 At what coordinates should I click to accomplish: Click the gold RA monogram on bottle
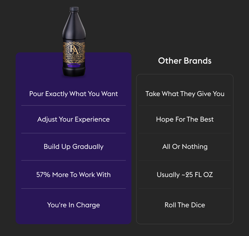pyautogui.click(x=74, y=50)
